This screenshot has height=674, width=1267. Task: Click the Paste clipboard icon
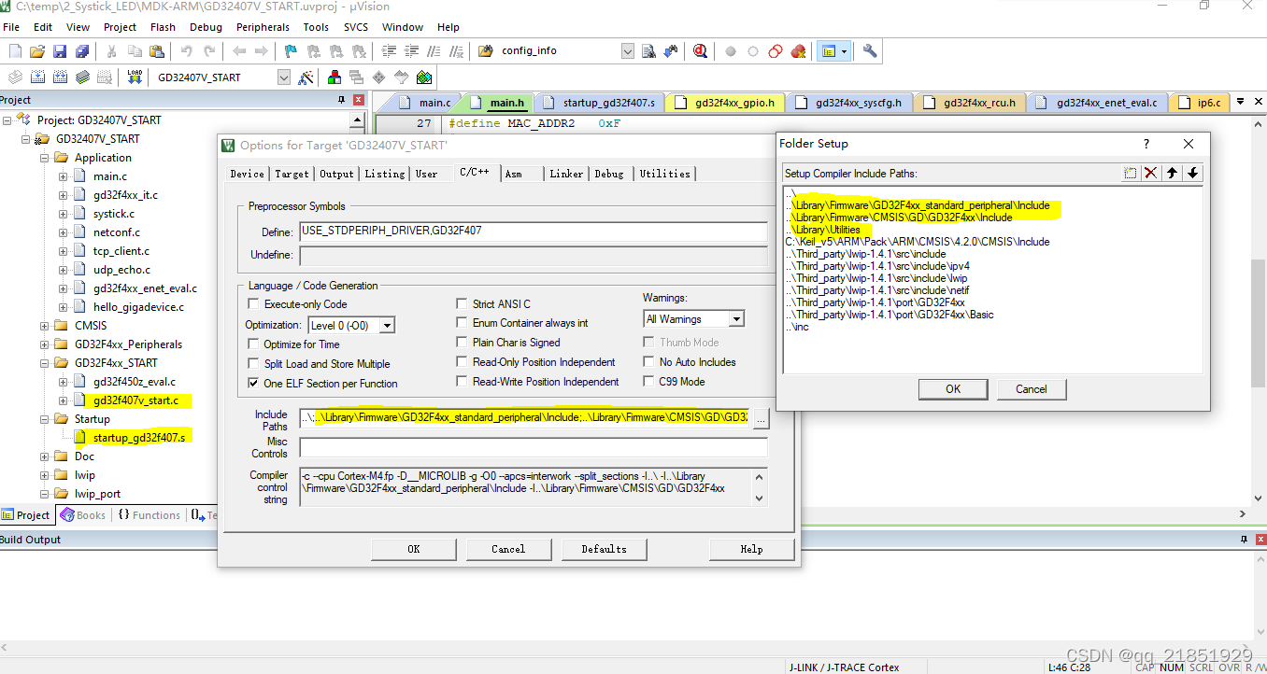tap(157, 51)
